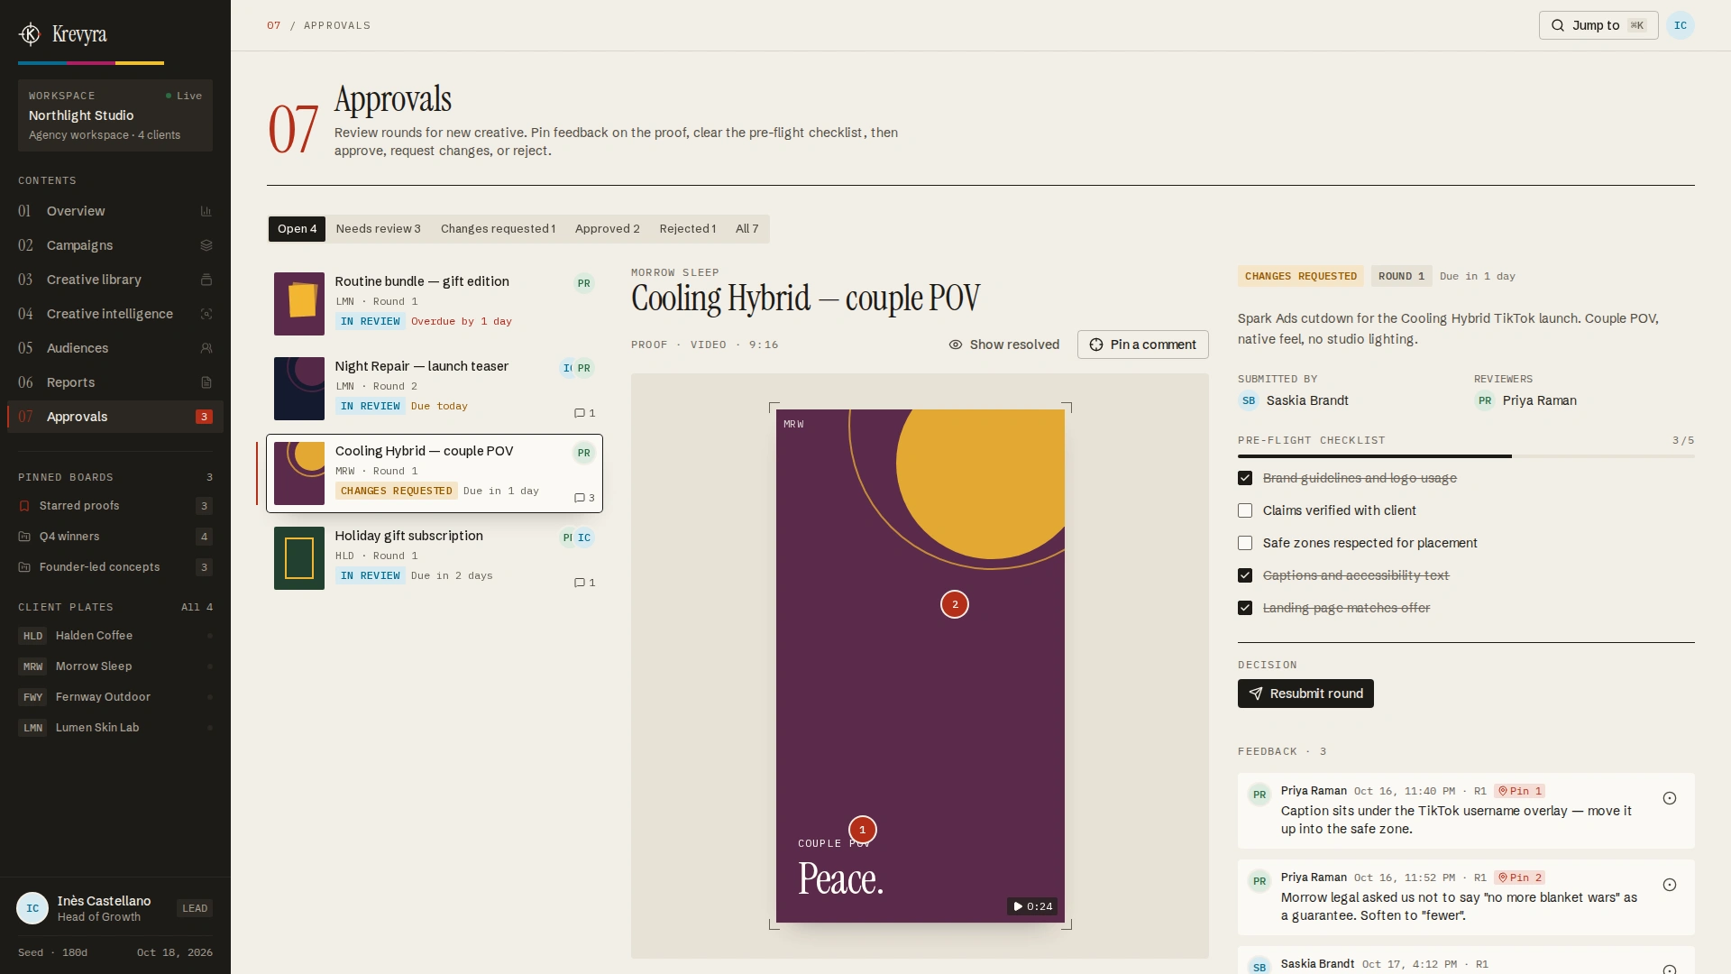Open Routine bundle gift edition thumbnail
The image size is (1731, 974).
pos(299,304)
